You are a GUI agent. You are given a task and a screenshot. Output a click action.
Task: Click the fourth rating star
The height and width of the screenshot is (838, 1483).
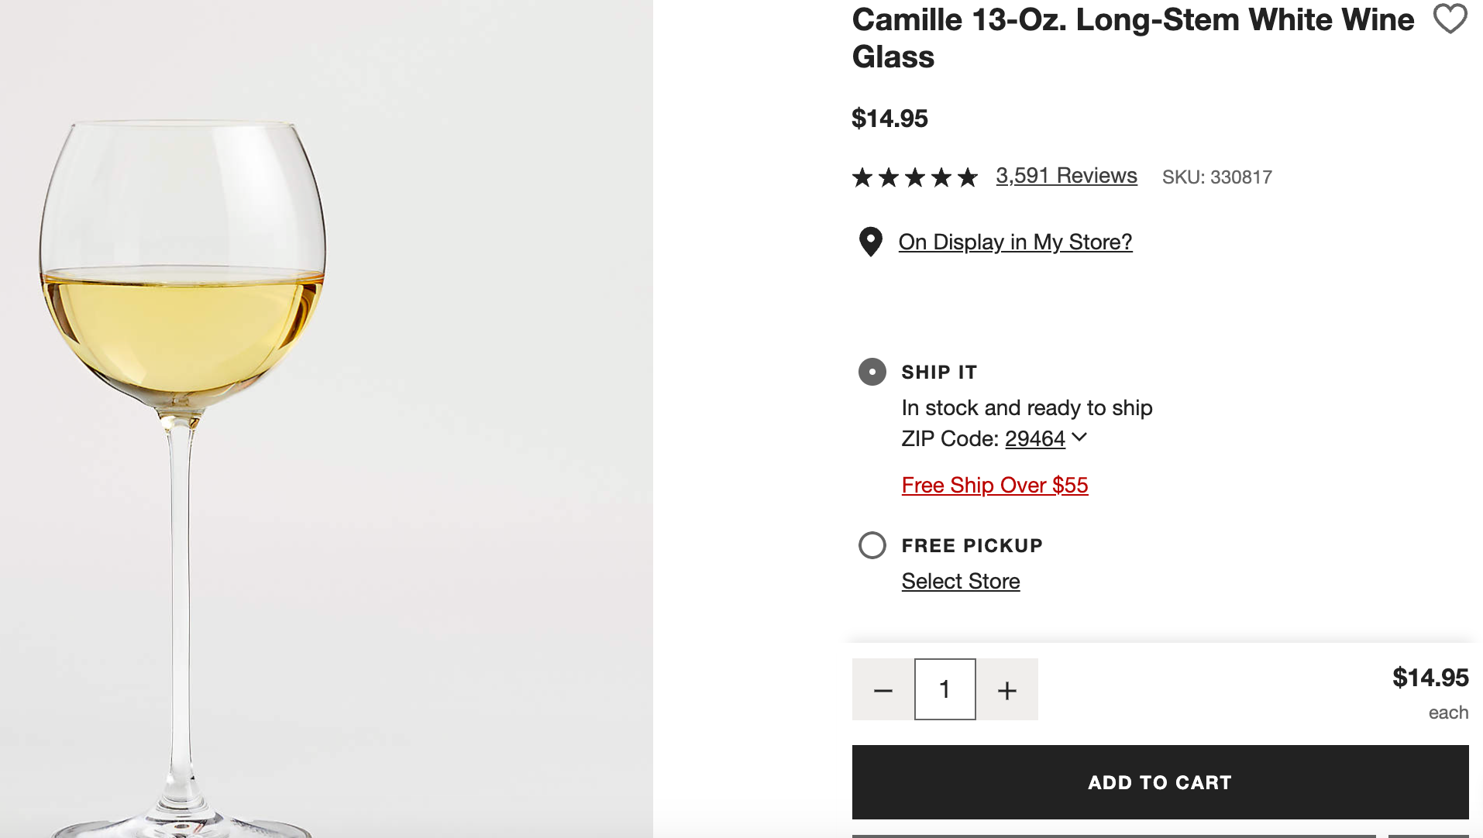click(x=943, y=177)
